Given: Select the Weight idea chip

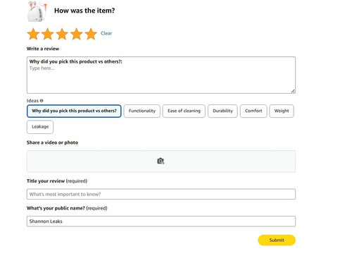Looking at the screenshot, I should [x=282, y=111].
